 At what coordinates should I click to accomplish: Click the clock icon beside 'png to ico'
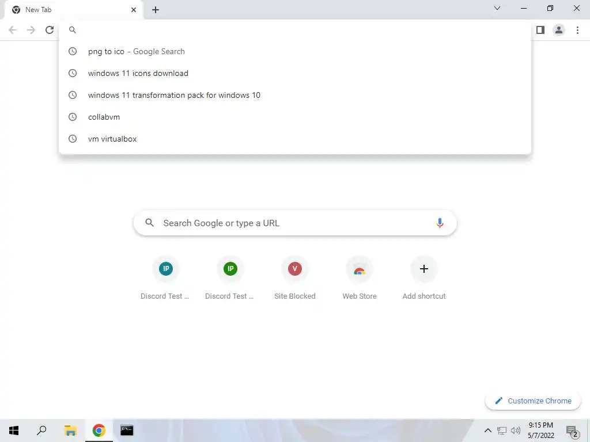pos(73,51)
